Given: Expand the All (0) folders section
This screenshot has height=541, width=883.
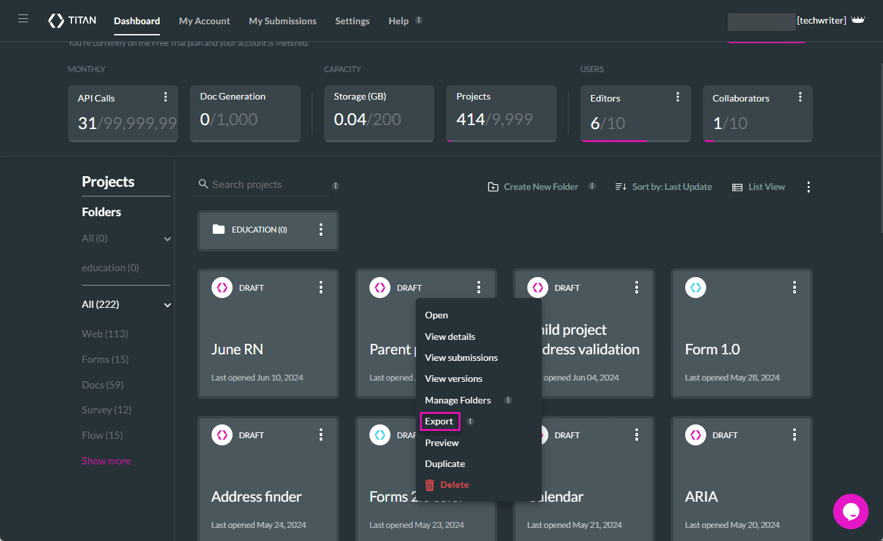Looking at the screenshot, I should click(168, 238).
